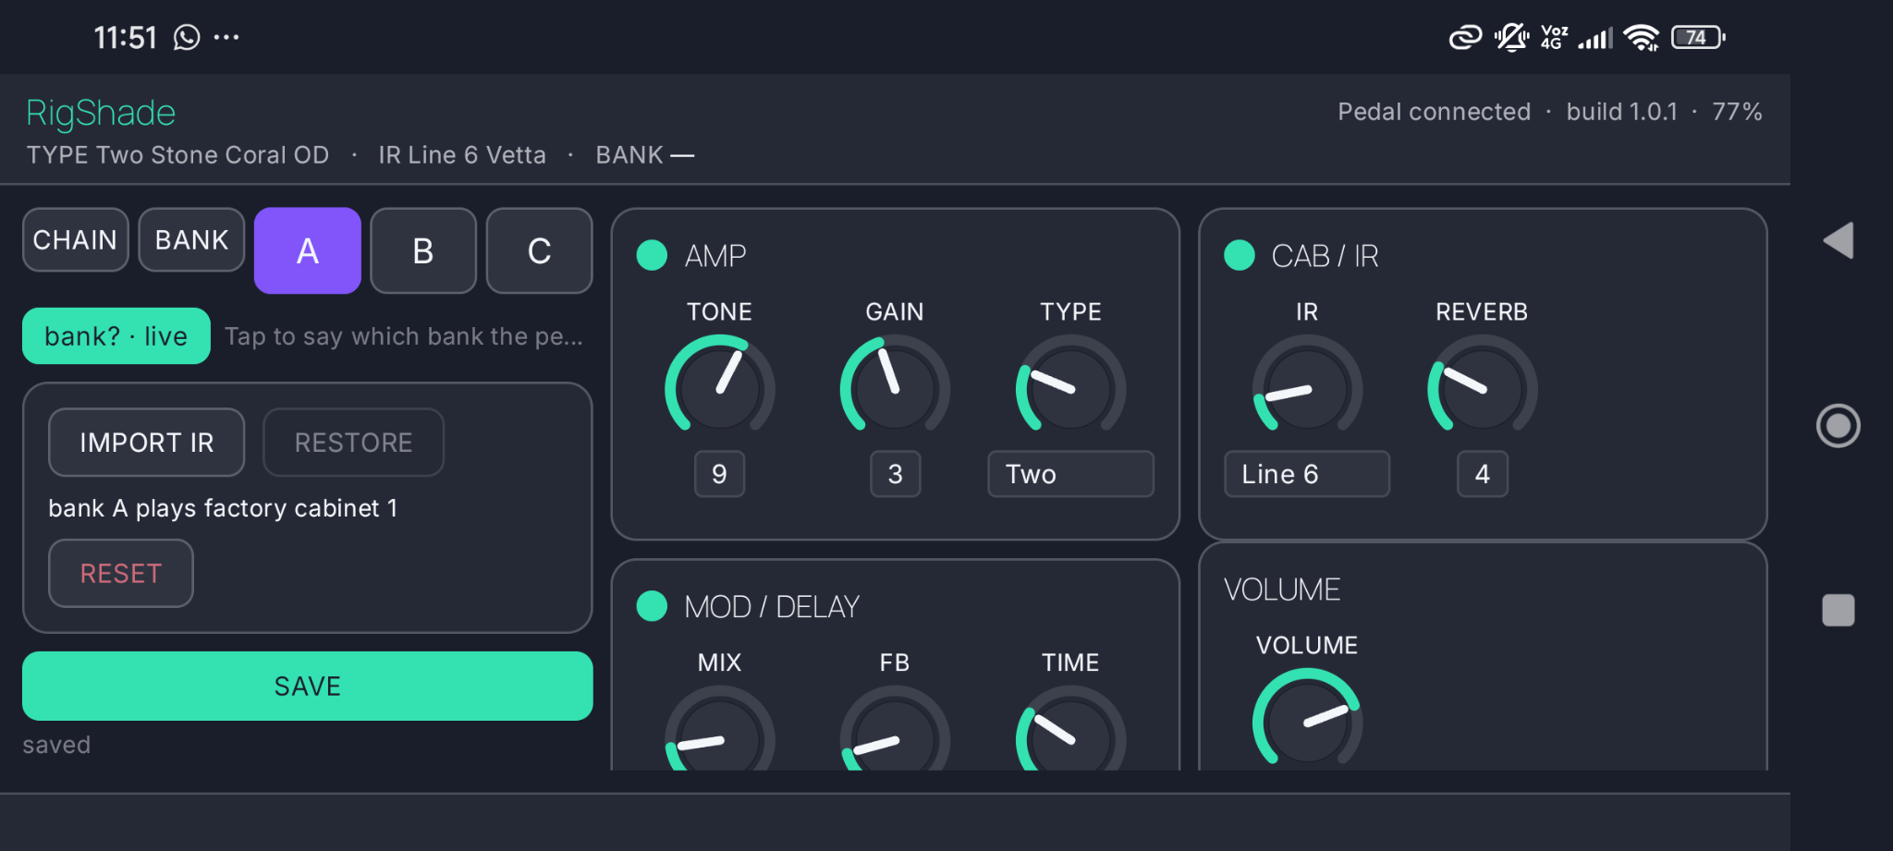Select bank B
This screenshot has width=1893, height=851.
pos(423,250)
